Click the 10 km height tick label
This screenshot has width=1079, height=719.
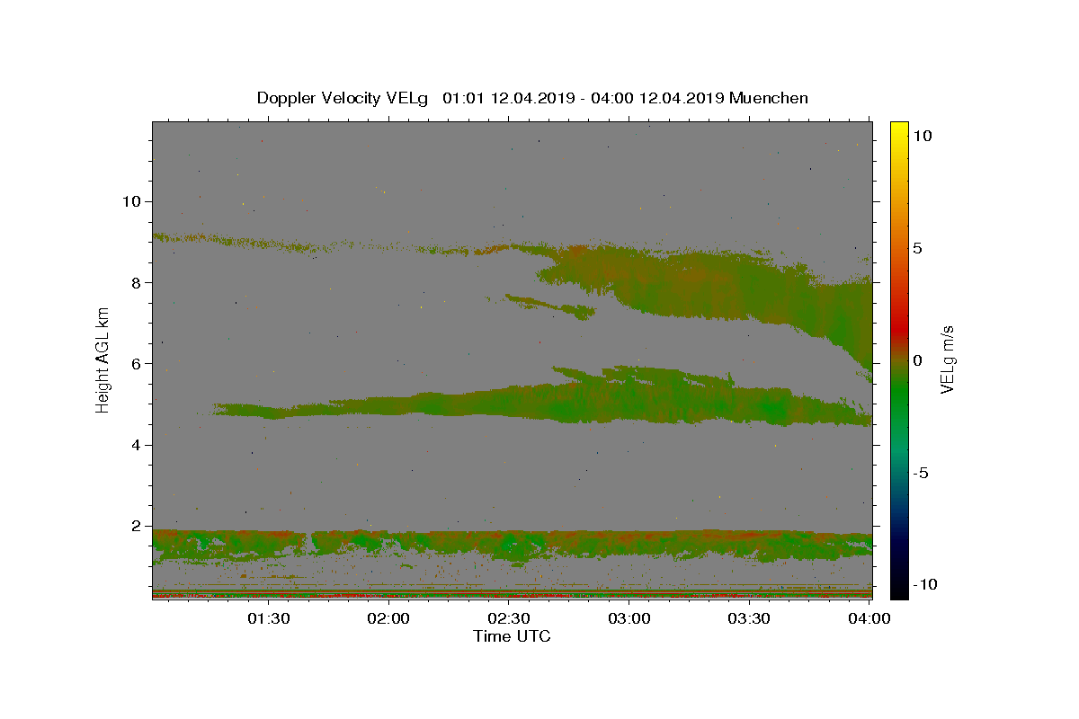[x=133, y=201]
